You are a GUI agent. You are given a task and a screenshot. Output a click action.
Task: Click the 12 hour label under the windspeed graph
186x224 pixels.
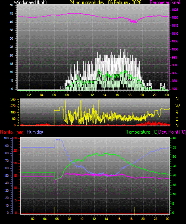(x=92, y=95)
